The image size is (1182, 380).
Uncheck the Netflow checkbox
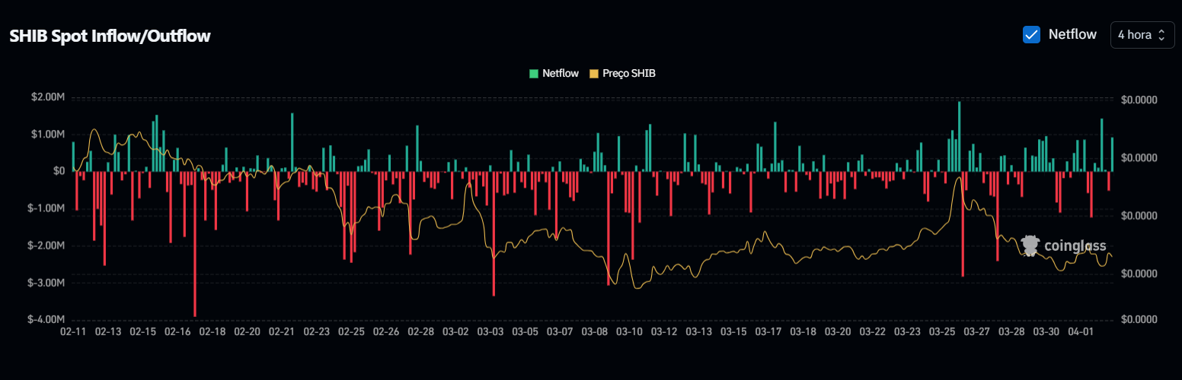coord(1031,34)
